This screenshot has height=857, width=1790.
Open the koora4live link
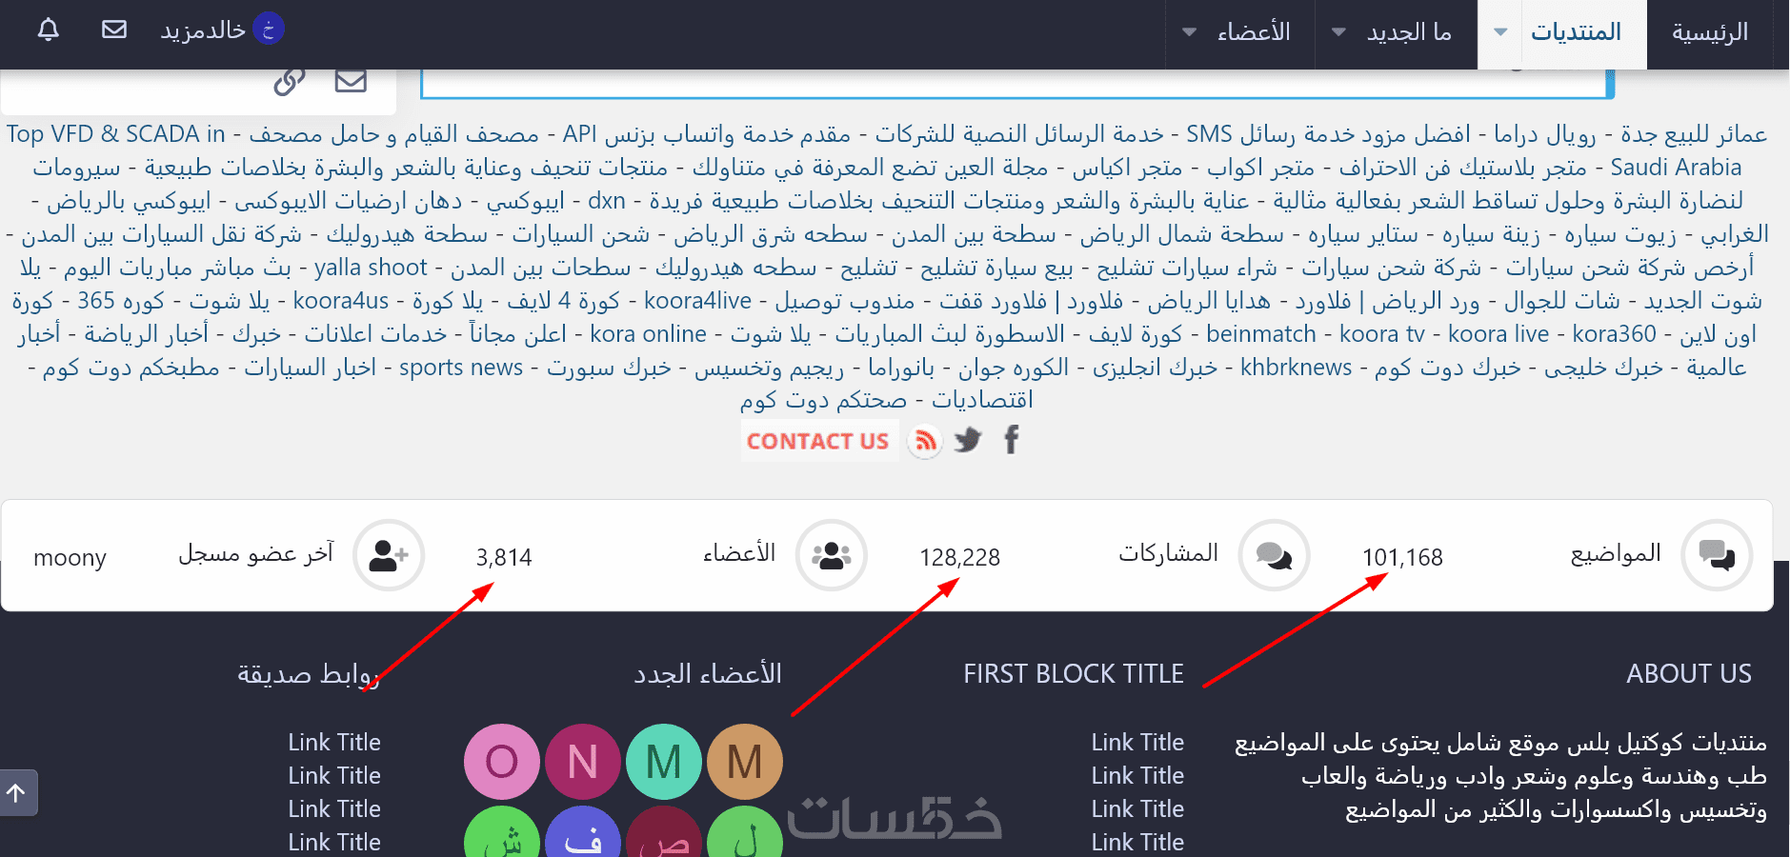click(x=697, y=301)
